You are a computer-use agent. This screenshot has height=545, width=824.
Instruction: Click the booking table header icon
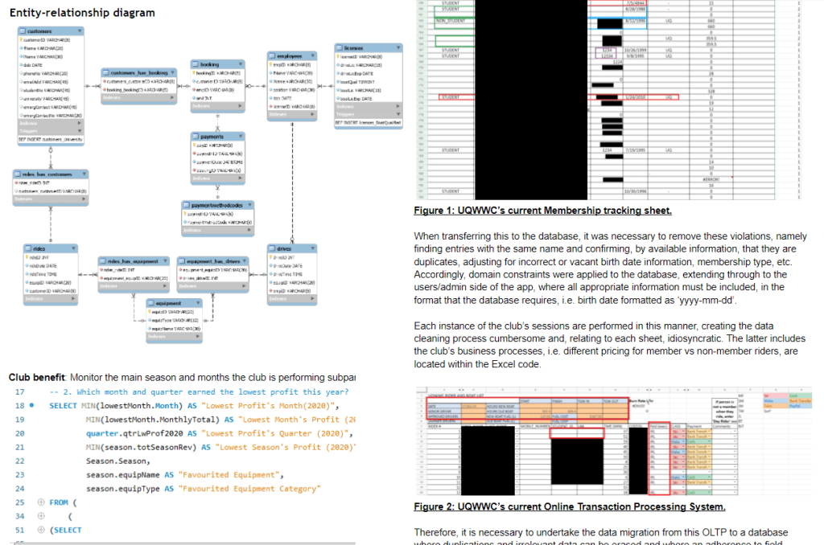click(195, 64)
